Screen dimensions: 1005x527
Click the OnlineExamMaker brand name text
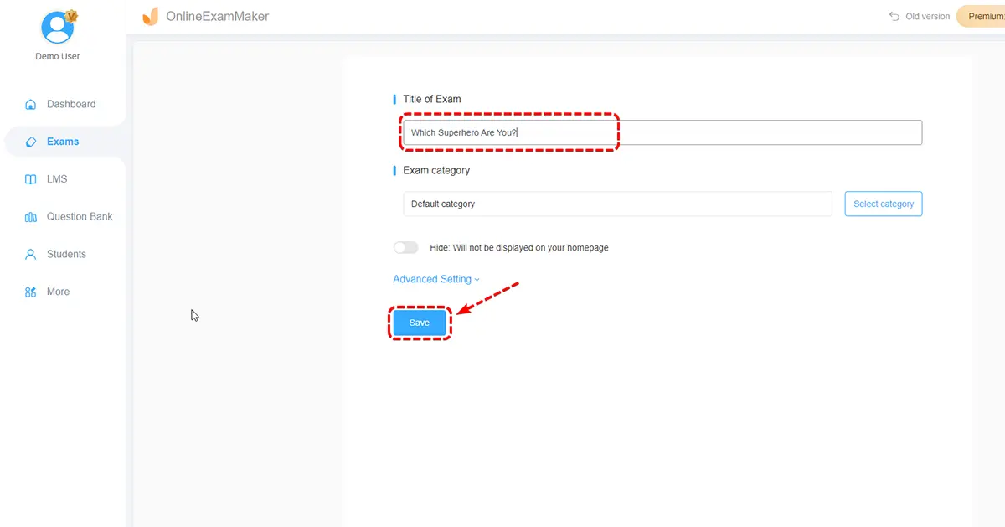click(218, 16)
